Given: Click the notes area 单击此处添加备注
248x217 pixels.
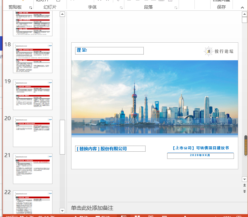Looking at the screenshot, I should tap(92, 208).
